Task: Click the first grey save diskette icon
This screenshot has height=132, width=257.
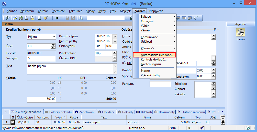Action: (x=67, y=18)
